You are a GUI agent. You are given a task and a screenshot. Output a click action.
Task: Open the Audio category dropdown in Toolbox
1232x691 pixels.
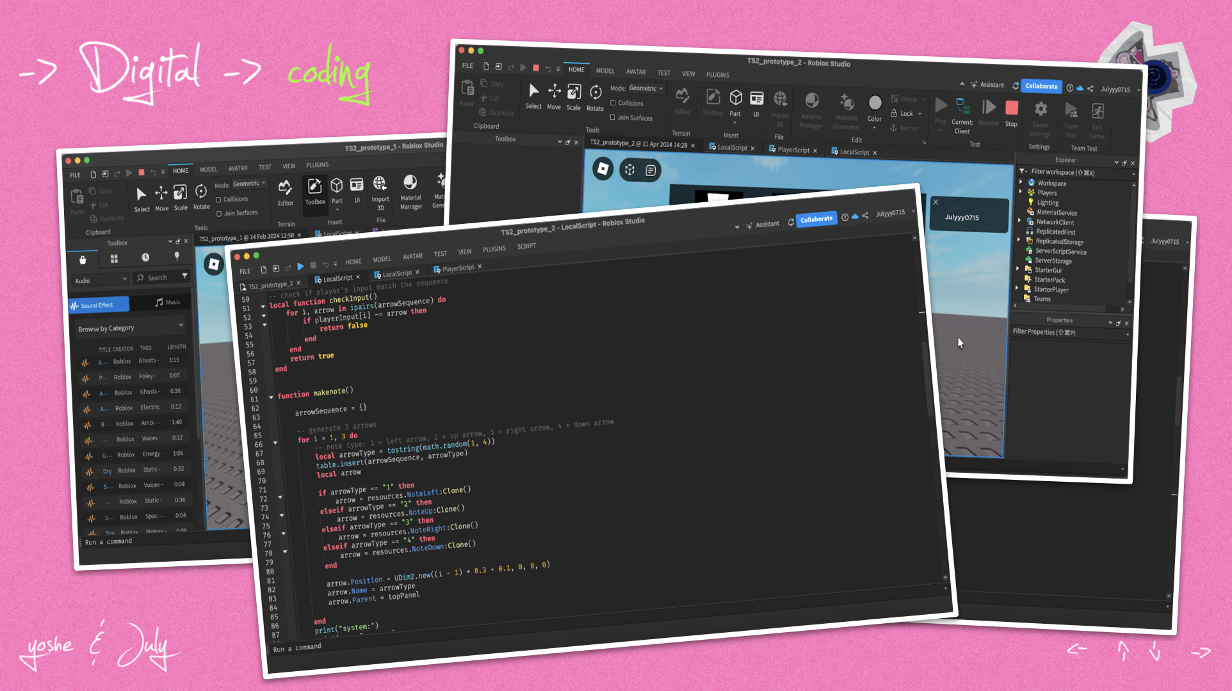click(x=101, y=280)
